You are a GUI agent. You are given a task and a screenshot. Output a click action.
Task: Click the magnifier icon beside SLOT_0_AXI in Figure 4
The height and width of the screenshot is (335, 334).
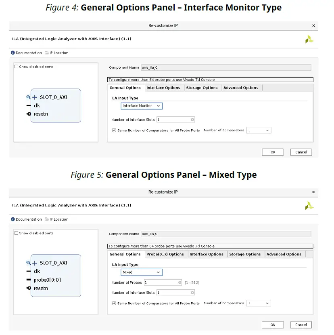(28, 97)
